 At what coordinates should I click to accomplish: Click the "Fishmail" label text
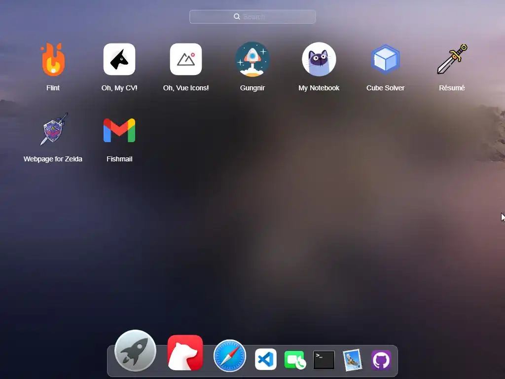point(119,159)
